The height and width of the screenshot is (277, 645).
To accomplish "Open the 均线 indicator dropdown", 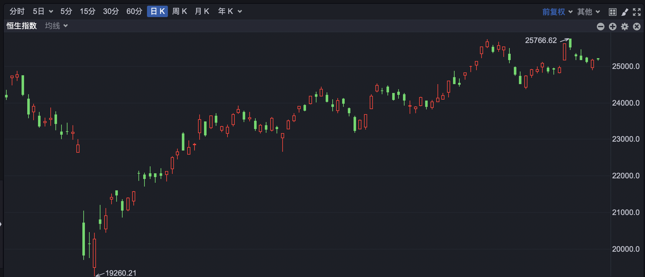I will coord(56,26).
